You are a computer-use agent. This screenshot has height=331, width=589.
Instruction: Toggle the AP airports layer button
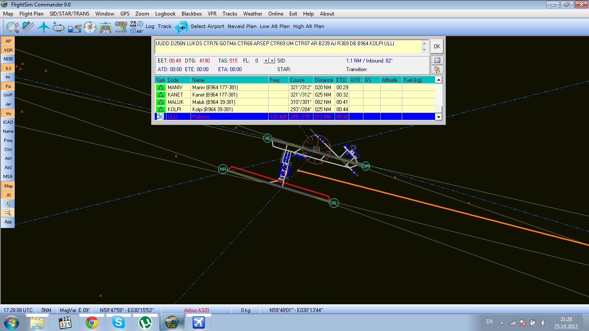[x=8, y=41]
